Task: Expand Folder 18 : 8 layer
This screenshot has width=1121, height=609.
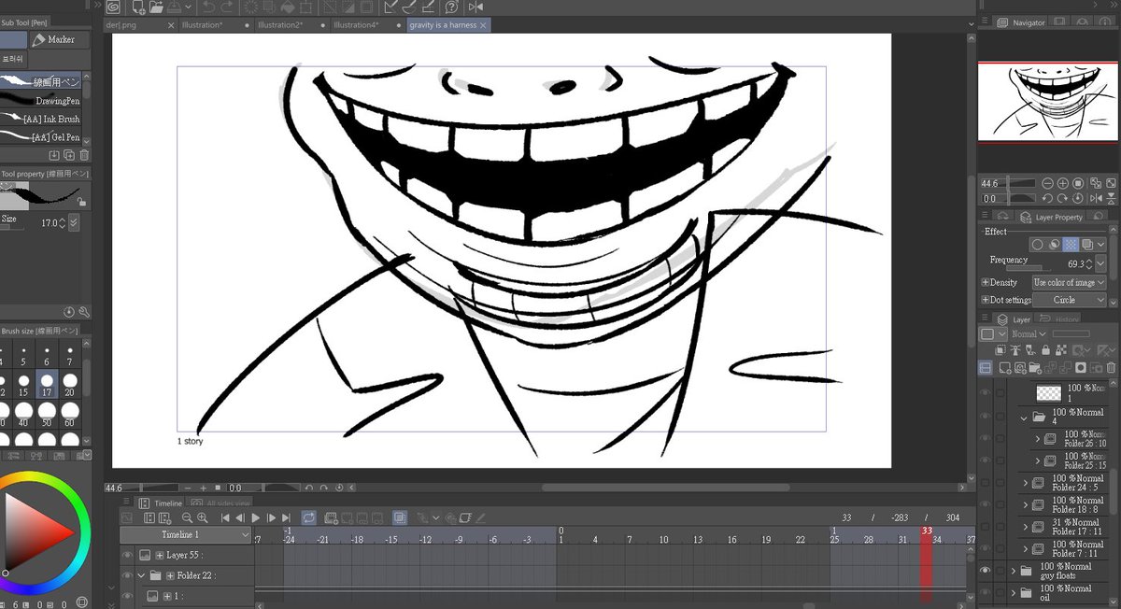Action: coord(1026,504)
